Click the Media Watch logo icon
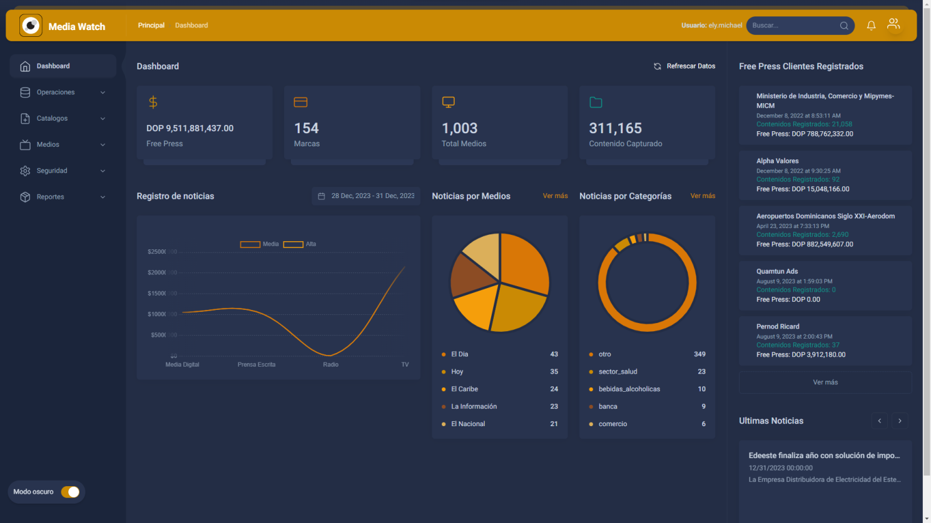Screen dimensions: 931x523 click(x=31, y=26)
